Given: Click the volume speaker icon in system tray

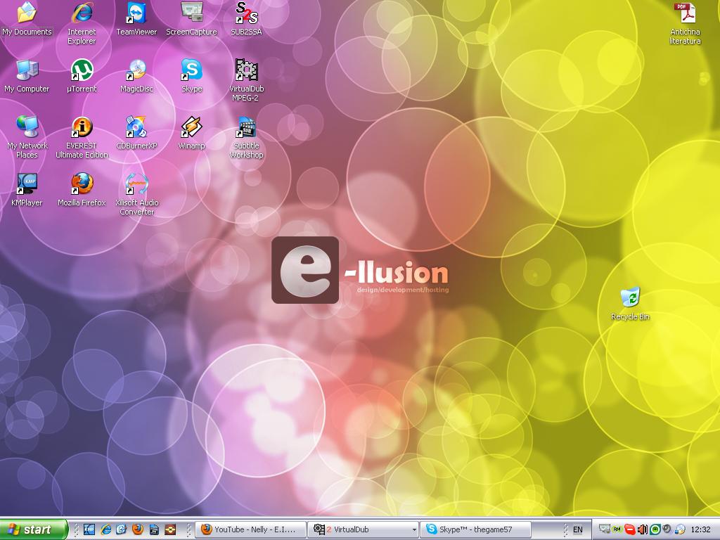Looking at the screenshot, I should (642, 529).
